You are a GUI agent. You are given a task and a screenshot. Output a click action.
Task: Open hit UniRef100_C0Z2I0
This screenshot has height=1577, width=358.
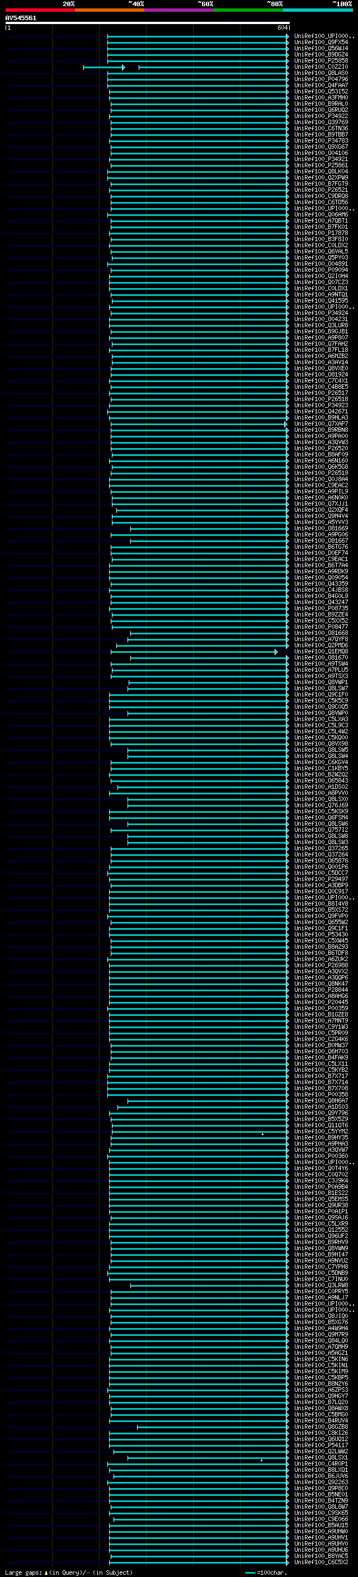point(321,67)
